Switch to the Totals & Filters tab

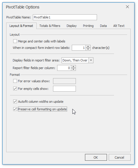[x=50, y=26]
